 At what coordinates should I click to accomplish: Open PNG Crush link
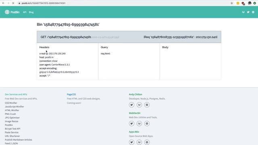10,114
